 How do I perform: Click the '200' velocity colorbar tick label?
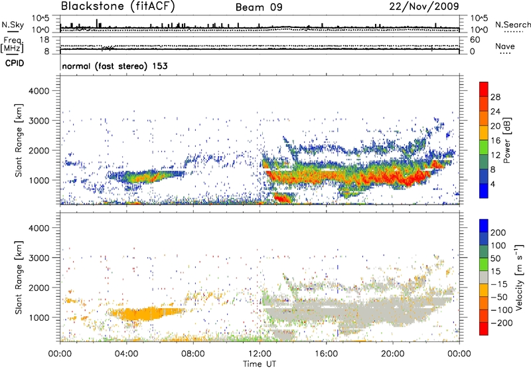pos(498,232)
